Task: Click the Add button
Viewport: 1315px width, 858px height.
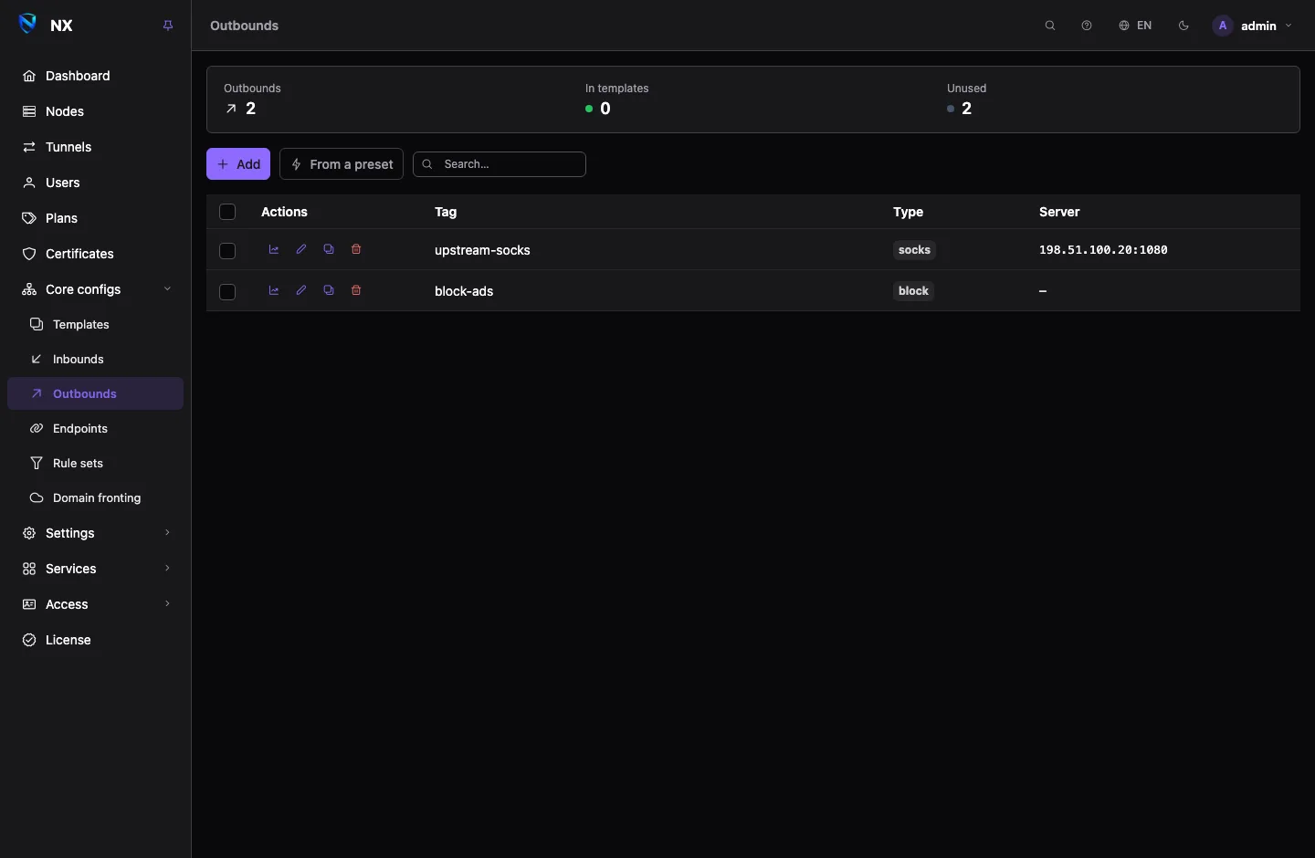Action: coord(238,164)
